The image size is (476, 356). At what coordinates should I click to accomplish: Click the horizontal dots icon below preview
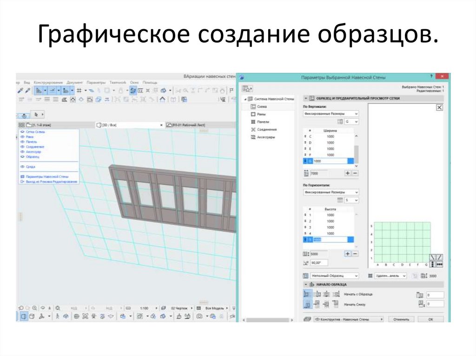coord(439,264)
